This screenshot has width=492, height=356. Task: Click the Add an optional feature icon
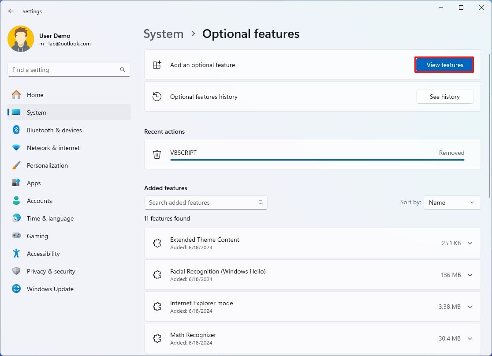157,65
